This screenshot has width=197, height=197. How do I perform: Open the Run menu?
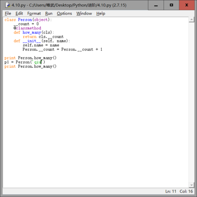point(49,13)
